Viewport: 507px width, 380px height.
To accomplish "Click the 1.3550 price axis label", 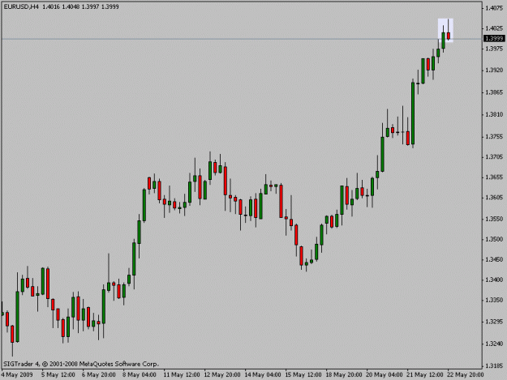I will (x=494, y=219).
